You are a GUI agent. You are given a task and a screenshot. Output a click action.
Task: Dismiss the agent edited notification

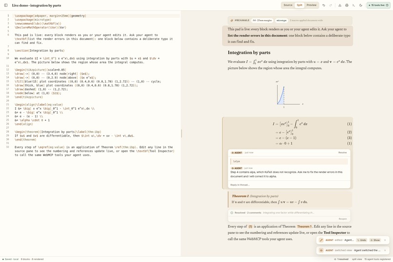(385, 240)
